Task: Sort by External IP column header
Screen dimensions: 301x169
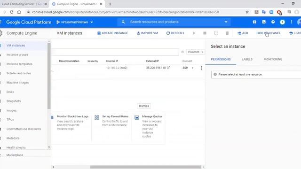Action: click(x=152, y=61)
